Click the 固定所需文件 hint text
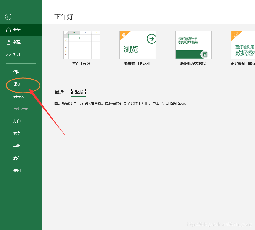 click(x=121, y=103)
